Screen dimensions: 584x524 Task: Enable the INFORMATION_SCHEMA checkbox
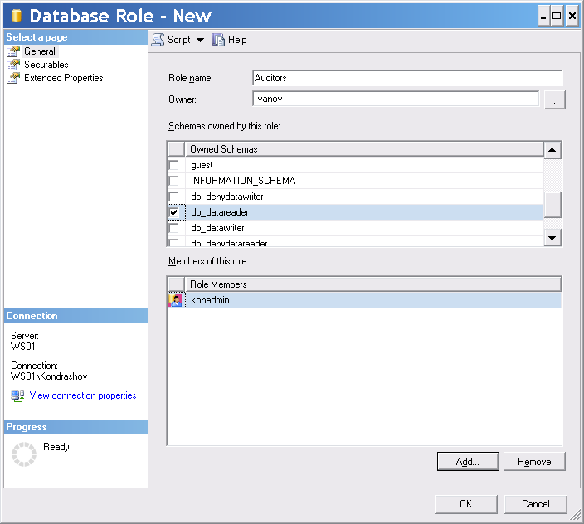174,181
